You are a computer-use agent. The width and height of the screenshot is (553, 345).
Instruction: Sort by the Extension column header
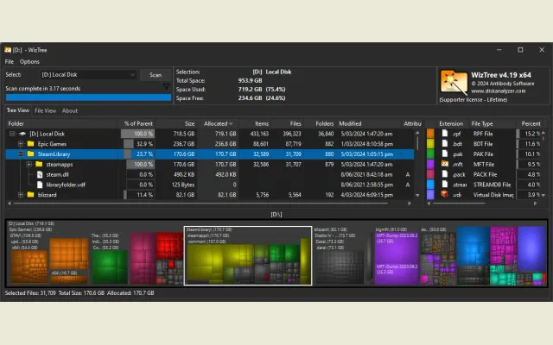coord(451,123)
